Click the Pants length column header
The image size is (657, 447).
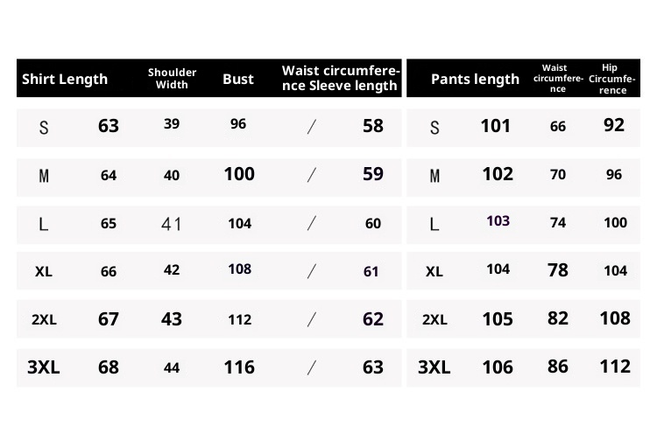point(475,79)
